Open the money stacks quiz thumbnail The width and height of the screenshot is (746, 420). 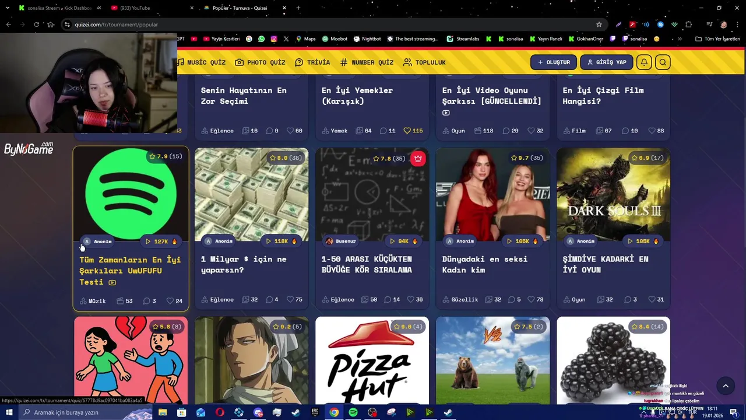[251, 194]
